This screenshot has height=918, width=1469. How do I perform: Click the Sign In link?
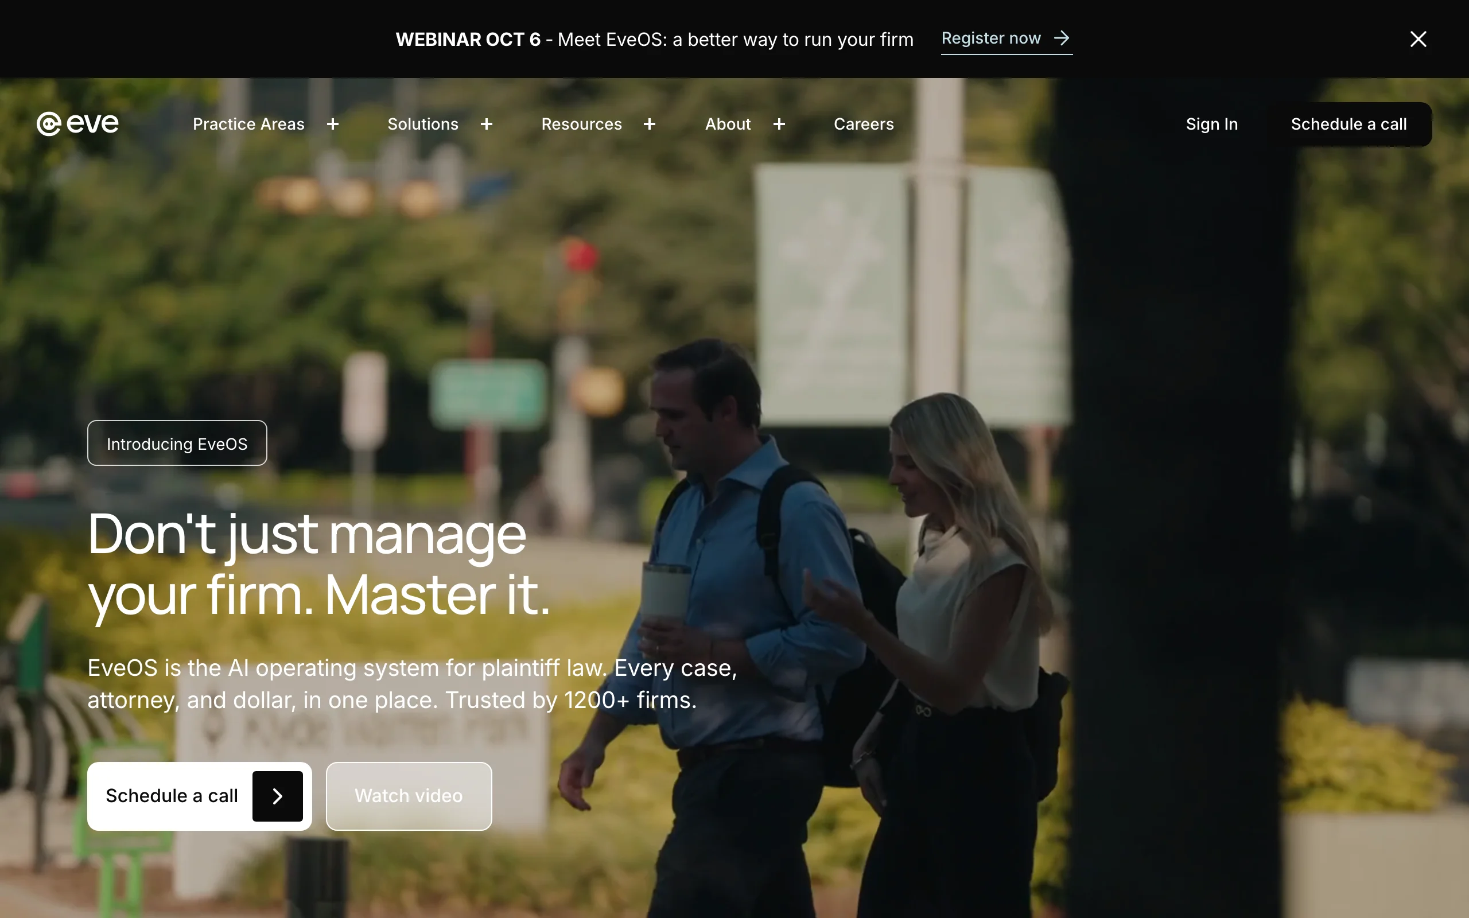tap(1211, 124)
